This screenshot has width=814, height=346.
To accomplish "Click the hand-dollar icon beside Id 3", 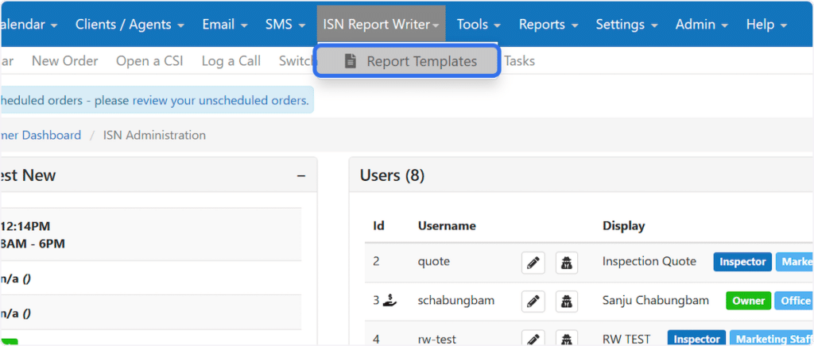I will pyautogui.click(x=390, y=300).
